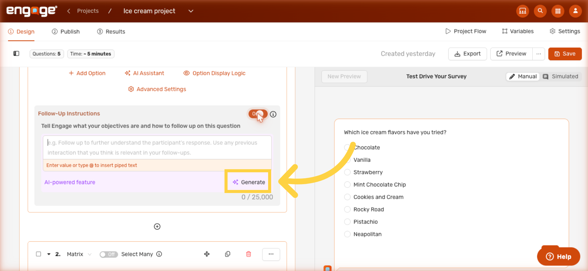Open the Matrix question type dropdown
Image resolution: width=588 pixels, height=271 pixels.
pos(79,254)
